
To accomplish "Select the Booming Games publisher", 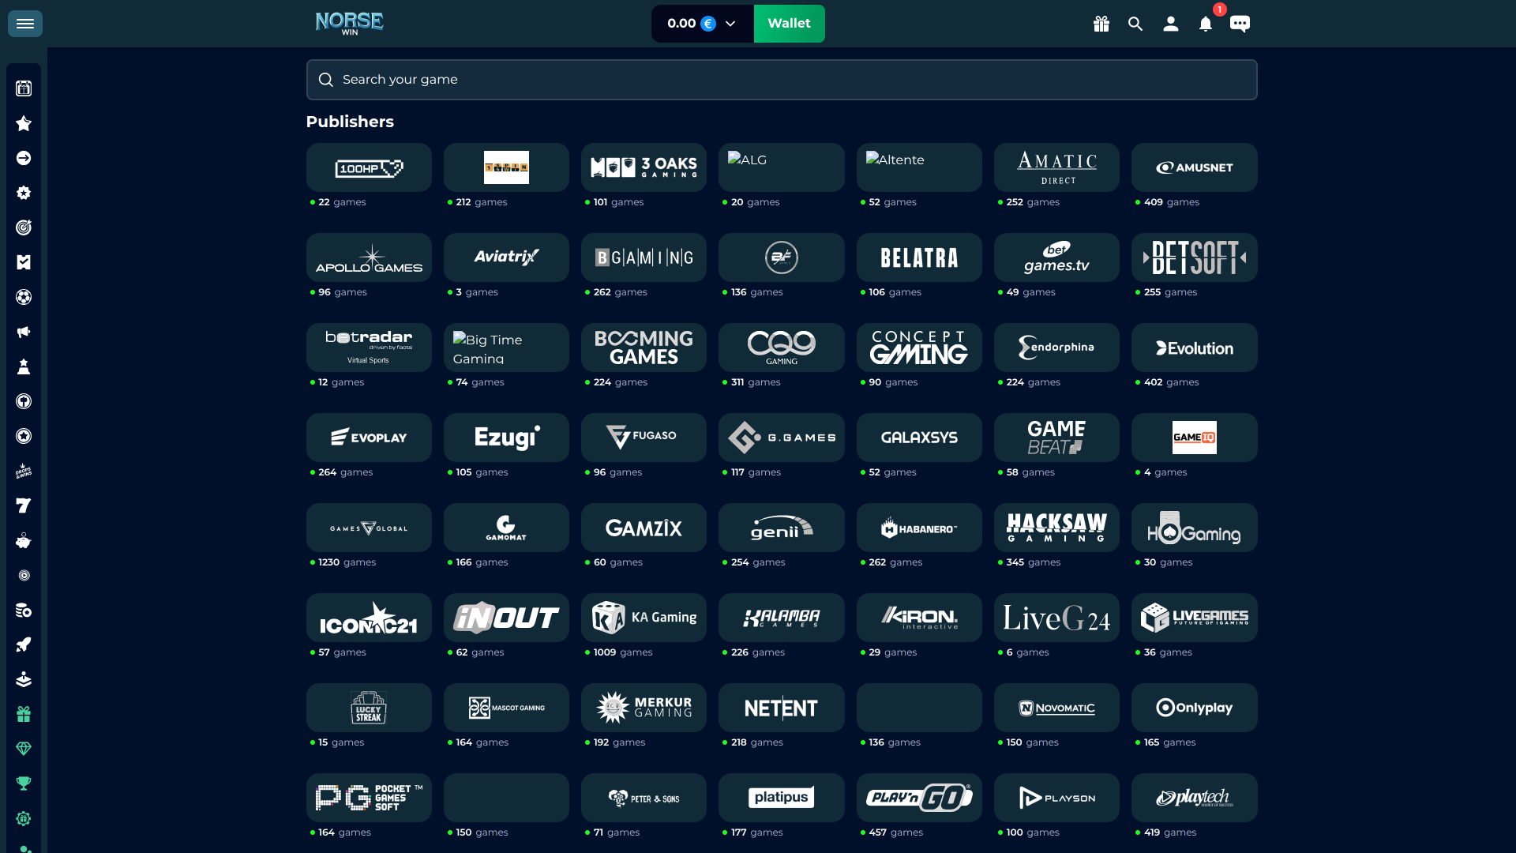I will (x=644, y=348).
